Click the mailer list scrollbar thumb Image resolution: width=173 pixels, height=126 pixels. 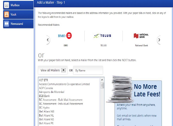[x=102, y=85]
